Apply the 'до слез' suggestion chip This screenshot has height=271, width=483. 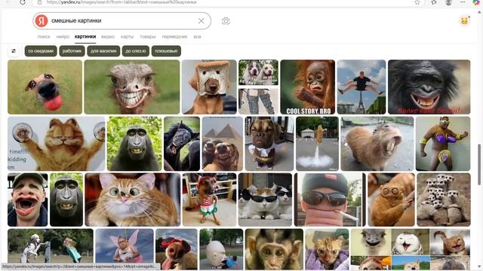pyautogui.click(x=136, y=51)
